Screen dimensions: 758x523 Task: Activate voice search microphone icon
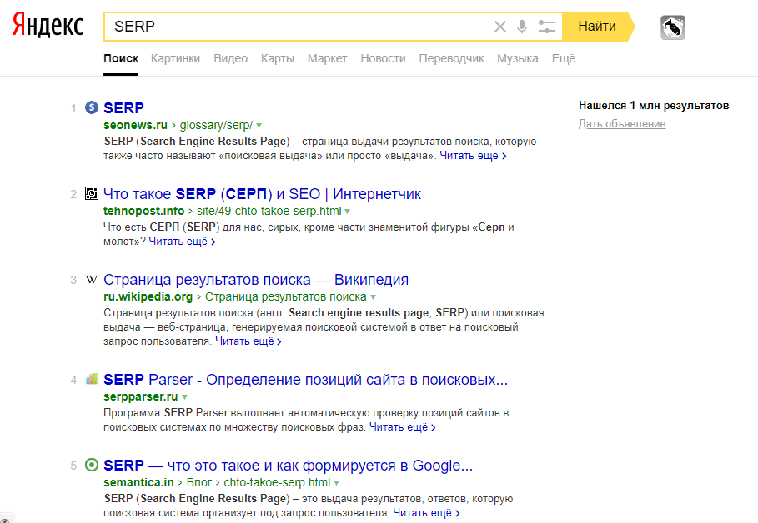522,27
